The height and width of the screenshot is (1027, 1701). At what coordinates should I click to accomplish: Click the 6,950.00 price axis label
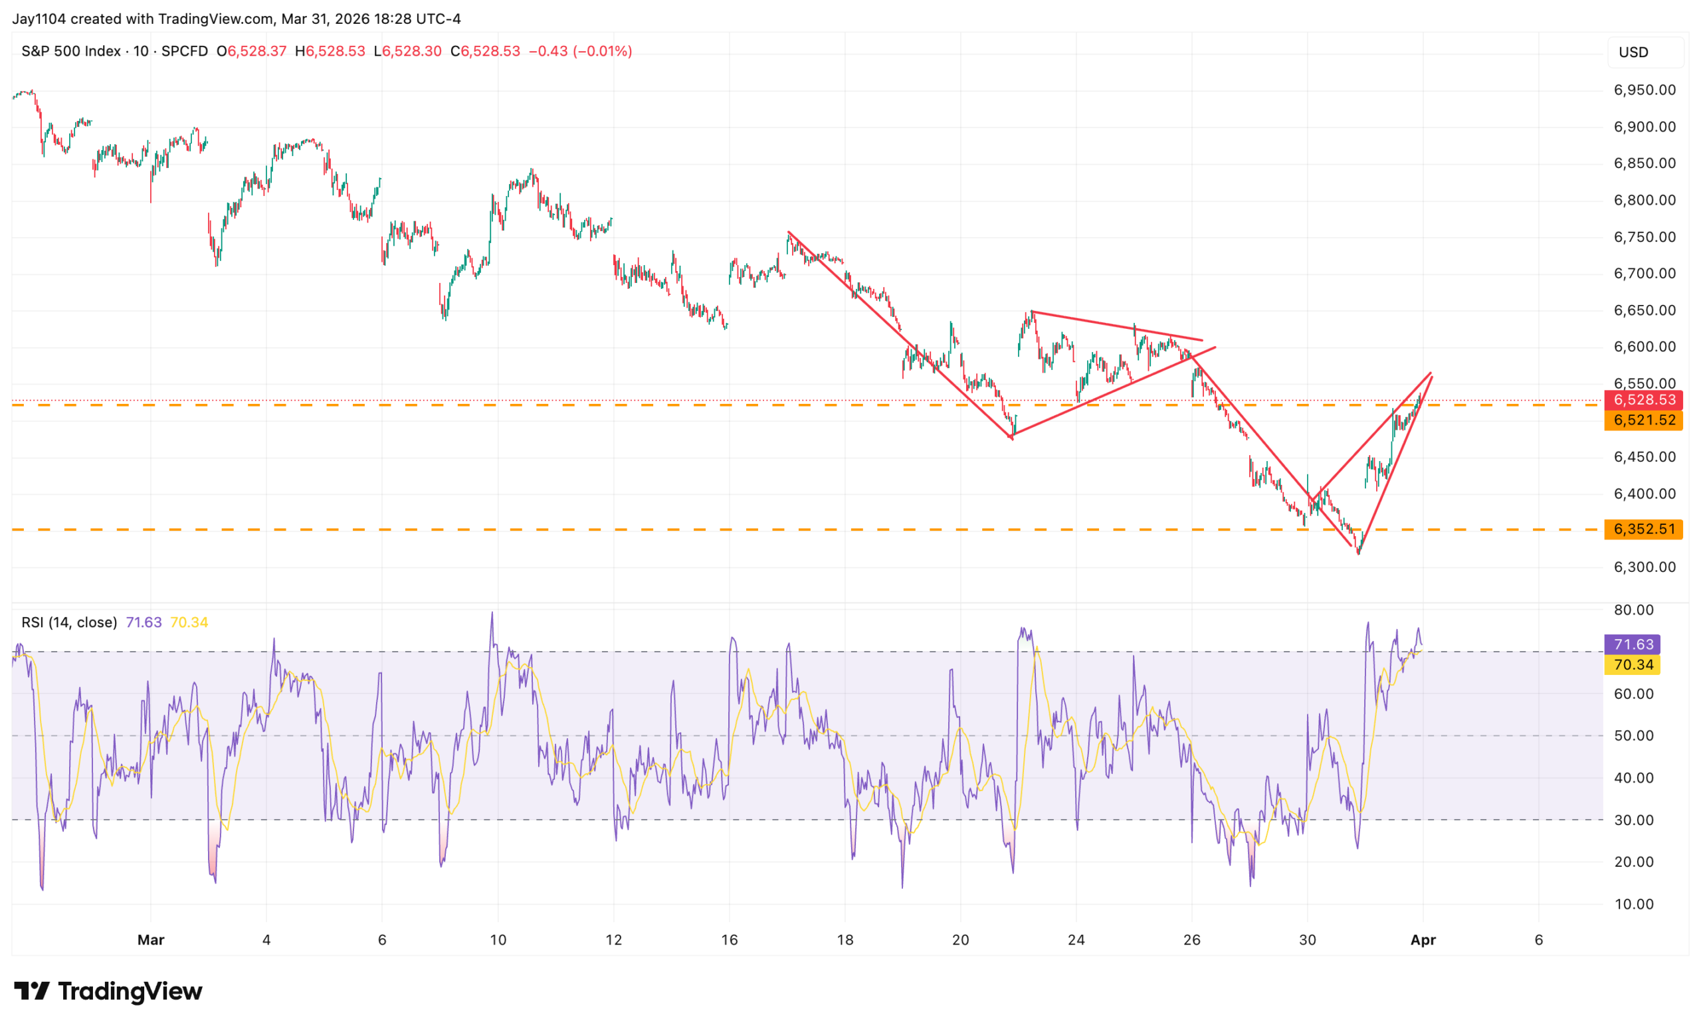click(x=1645, y=90)
